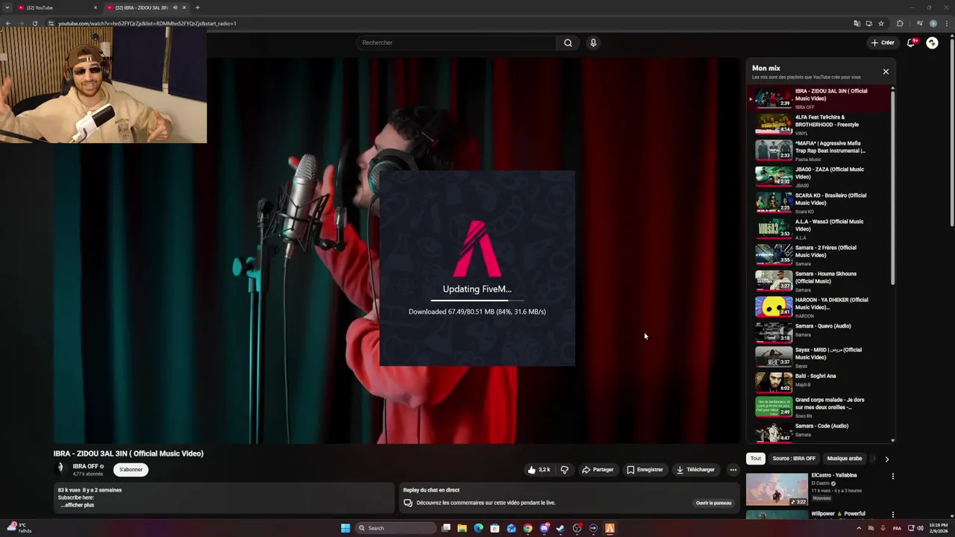
Task: Switch to FiveM app in taskbar
Action: click(610, 528)
